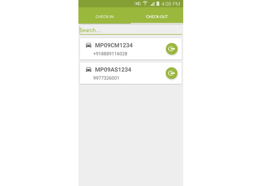This screenshot has height=186, width=262.
Task: Click car icon beside MP09AS1234
Action: coord(89,70)
